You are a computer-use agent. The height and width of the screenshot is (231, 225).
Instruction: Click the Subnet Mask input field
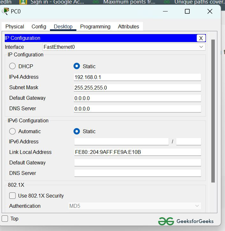pyautogui.click(x=137, y=88)
